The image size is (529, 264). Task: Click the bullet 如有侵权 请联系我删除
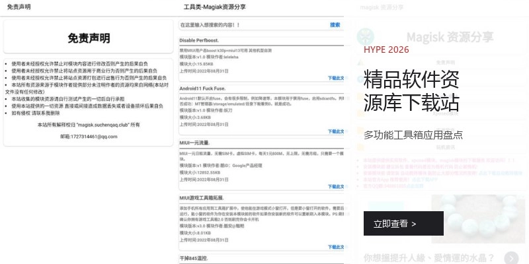[x=36, y=113]
